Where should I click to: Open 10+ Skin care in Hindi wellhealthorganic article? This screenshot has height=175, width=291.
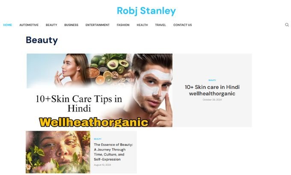coord(212,90)
